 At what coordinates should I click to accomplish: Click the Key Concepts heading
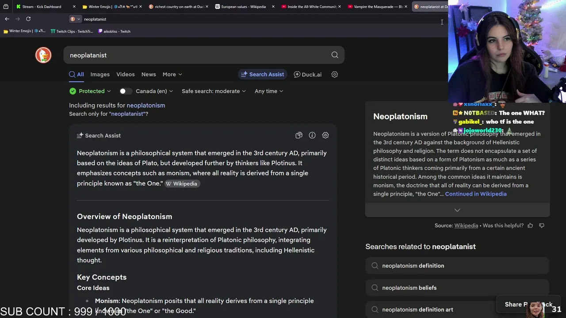pos(102,277)
